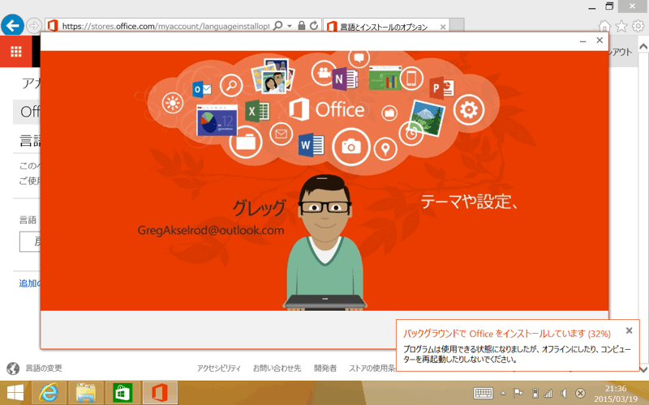This screenshot has height=405, width=649.
Task: Show hidden system tray icons arrow
Action: (x=503, y=393)
